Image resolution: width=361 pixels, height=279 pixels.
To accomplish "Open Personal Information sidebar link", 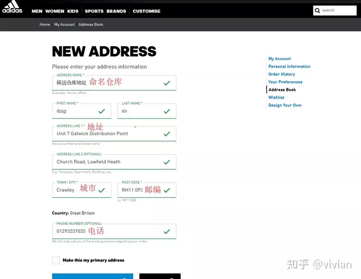I will coord(289,67).
